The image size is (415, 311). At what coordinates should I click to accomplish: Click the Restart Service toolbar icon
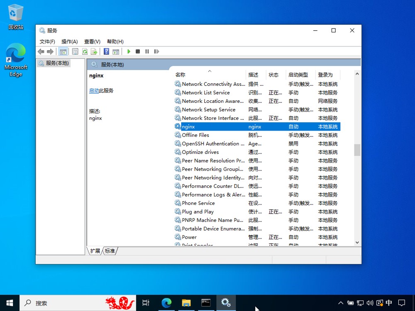(x=157, y=51)
